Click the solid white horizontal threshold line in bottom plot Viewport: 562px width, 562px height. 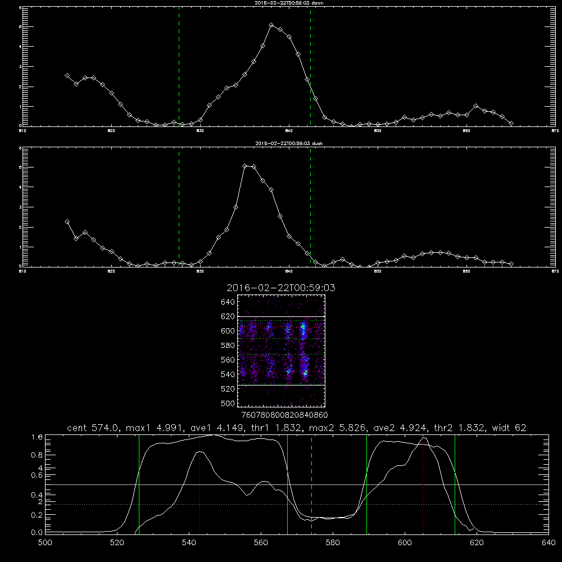pos(297,484)
